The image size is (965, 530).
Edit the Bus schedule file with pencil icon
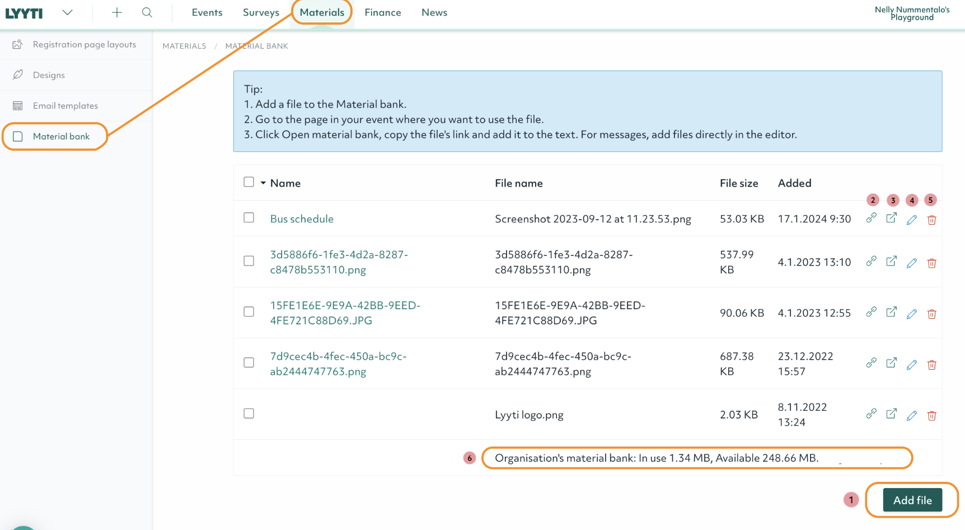click(911, 220)
